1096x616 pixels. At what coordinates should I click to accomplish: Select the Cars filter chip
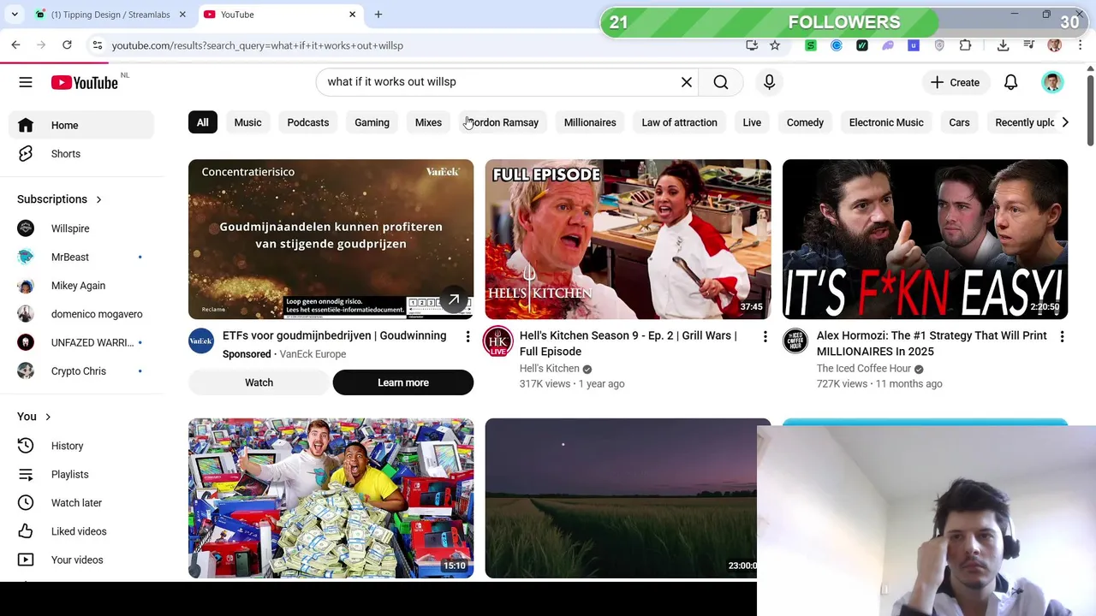coord(959,122)
